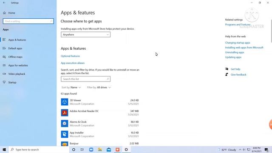The width and height of the screenshot is (272, 153).
Task: Open the Anywhere app source dropdown
Action: pos(85,34)
